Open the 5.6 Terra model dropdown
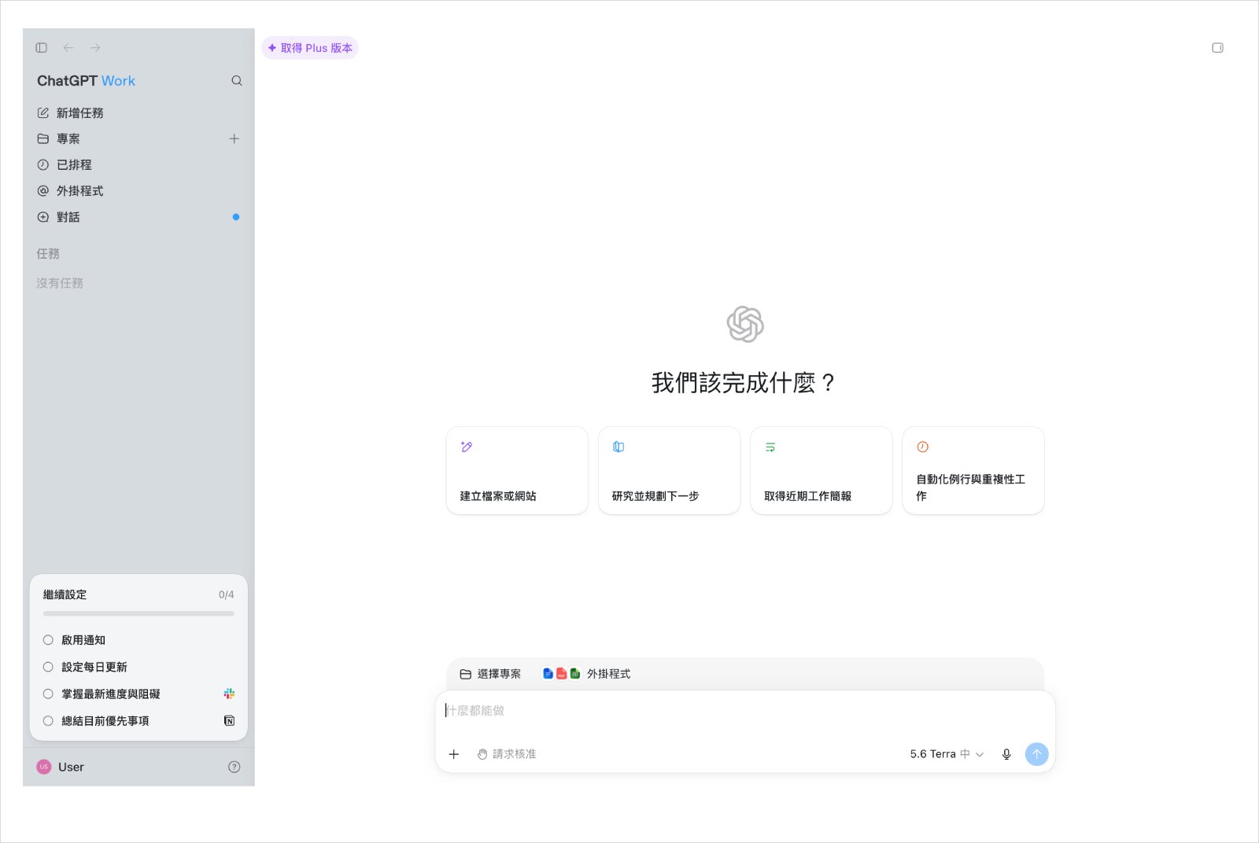The height and width of the screenshot is (843, 1259). [947, 754]
